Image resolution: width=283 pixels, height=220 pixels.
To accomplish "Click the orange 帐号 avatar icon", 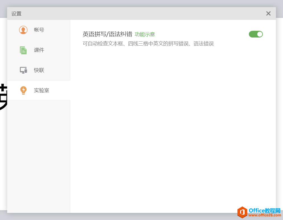I will point(23,30).
